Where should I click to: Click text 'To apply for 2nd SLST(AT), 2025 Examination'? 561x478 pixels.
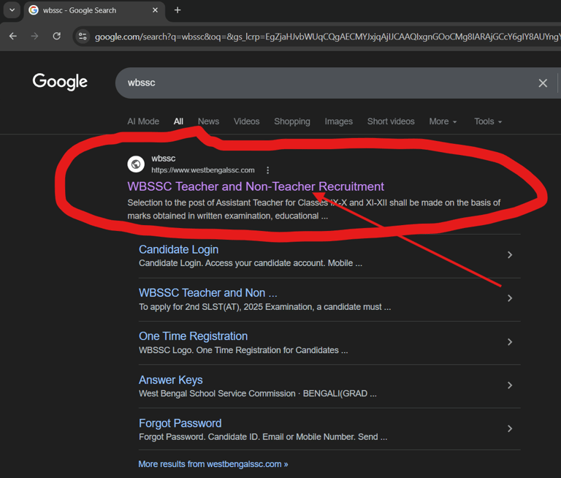pyautogui.click(x=226, y=307)
